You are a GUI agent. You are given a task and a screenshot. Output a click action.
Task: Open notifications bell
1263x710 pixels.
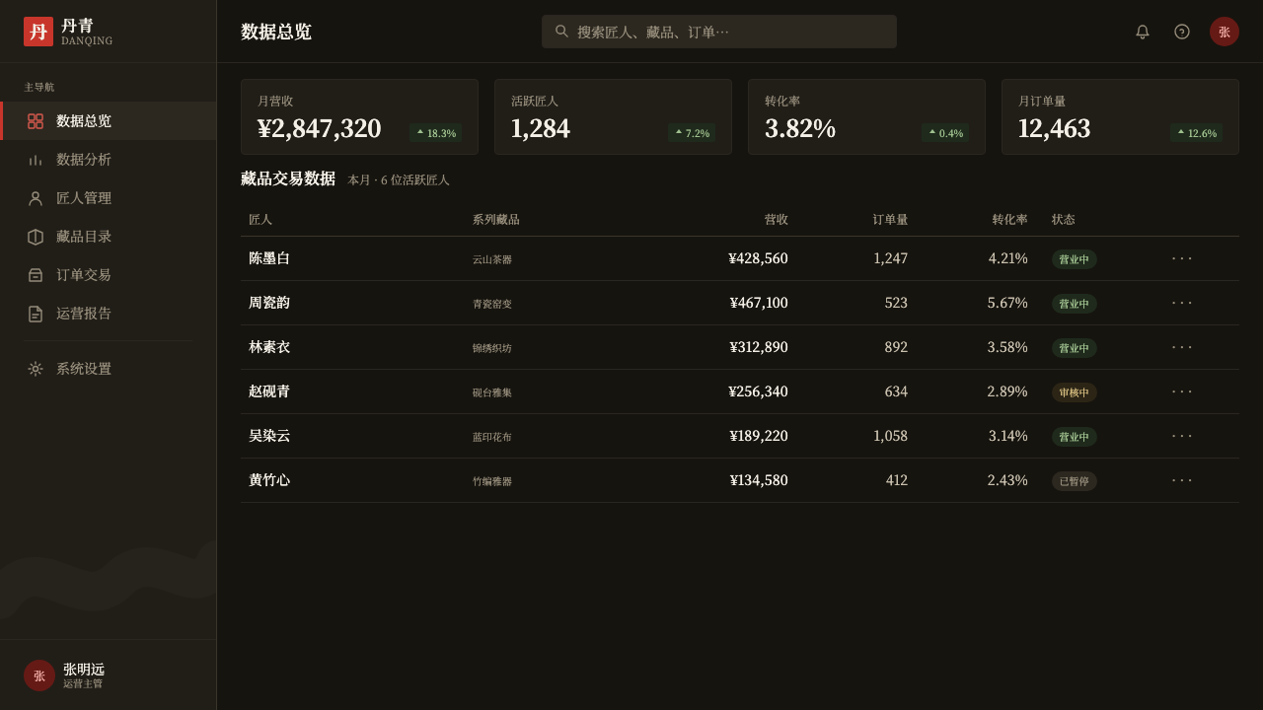[x=1143, y=32]
